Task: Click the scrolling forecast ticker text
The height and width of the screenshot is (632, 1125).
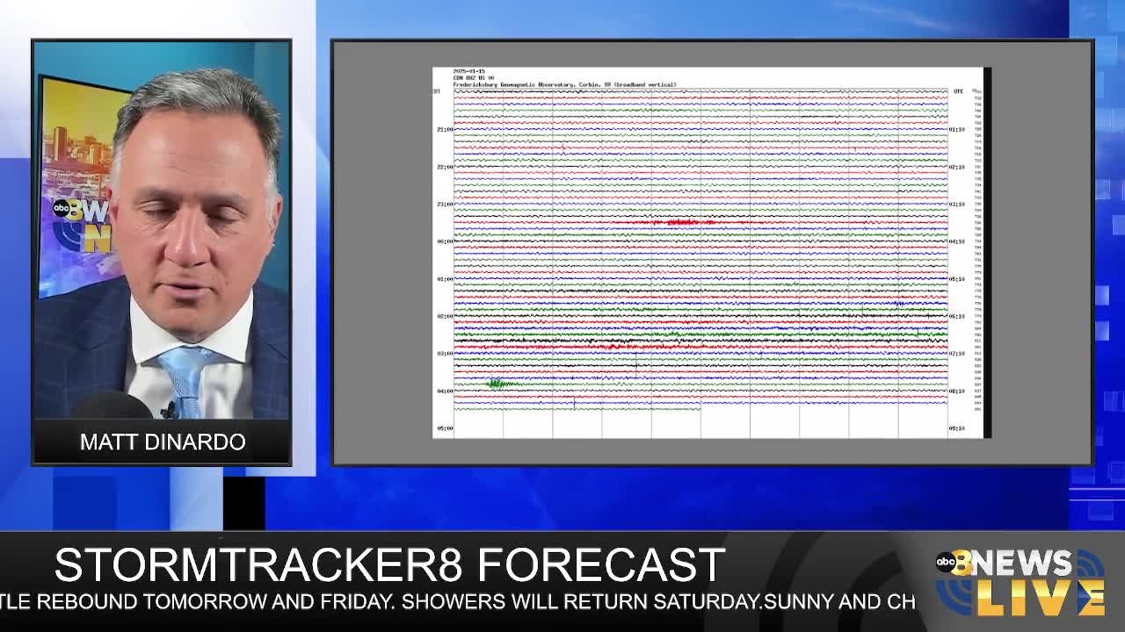Action: [458, 602]
